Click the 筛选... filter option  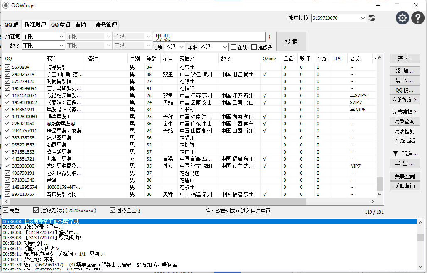(x=410, y=154)
